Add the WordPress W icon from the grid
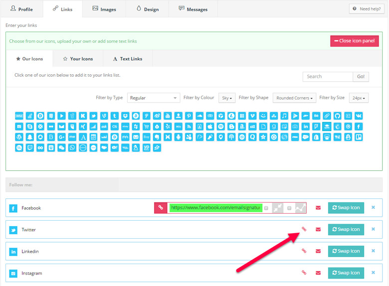 click(x=19, y=137)
